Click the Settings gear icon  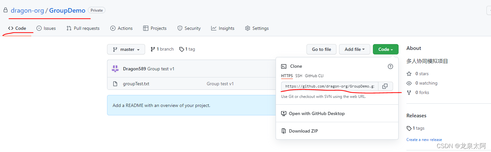(x=248, y=28)
